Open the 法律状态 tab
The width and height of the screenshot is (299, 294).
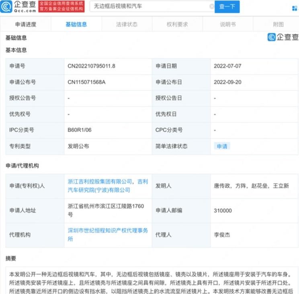[x=127, y=24]
